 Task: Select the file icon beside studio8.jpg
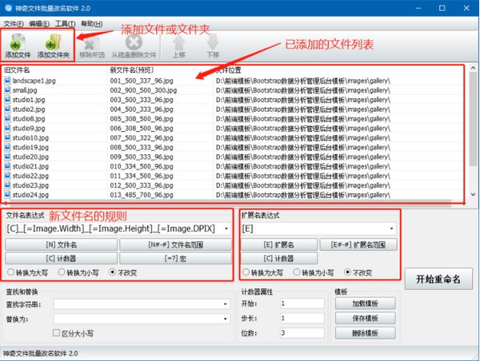(x=8, y=118)
